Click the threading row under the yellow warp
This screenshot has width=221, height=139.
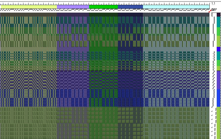click(x=29, y=10)
